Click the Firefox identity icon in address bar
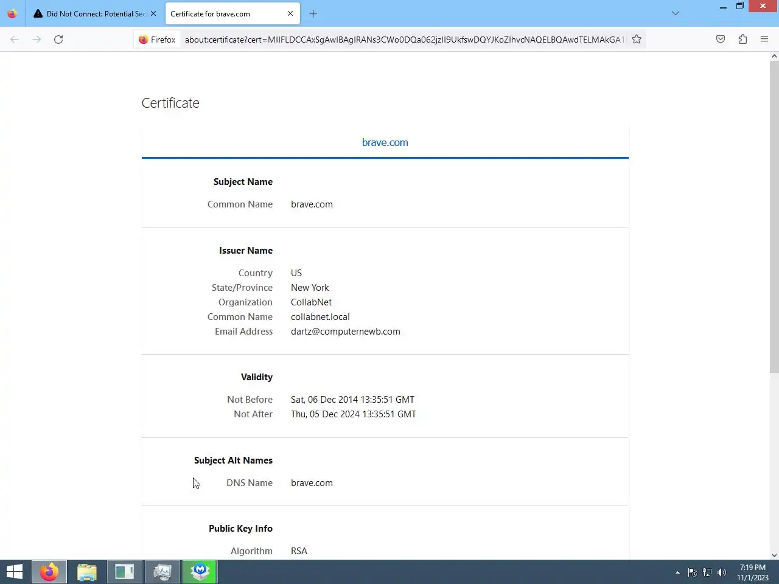The width and height of the screenshot is (779, 584). pyautogui.click(x=157, y=40)
